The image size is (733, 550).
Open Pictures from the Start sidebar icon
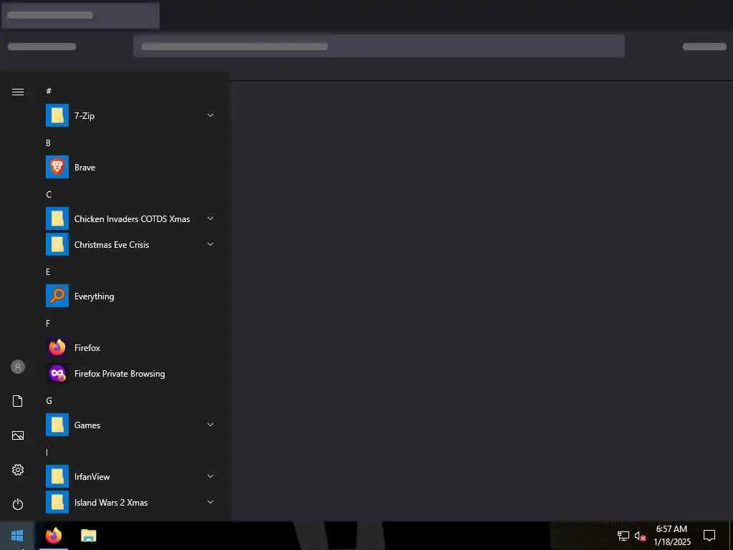(18, 435)
